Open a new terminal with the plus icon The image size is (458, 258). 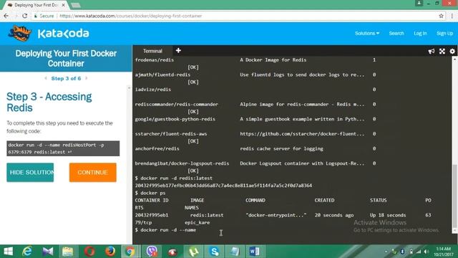click(178, 51)
